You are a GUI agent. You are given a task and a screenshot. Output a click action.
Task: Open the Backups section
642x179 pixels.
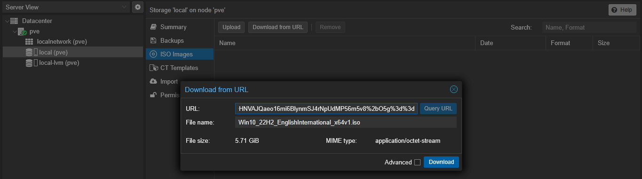tap(180, 41)
